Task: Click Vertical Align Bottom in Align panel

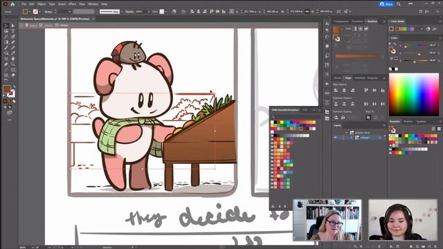Action: pyautogui.click(x=383, y=91)
